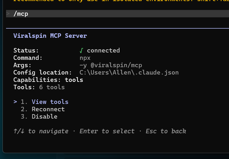229x159 pixels.
Task: Click the 'Tools:' label
Action: 24,87
